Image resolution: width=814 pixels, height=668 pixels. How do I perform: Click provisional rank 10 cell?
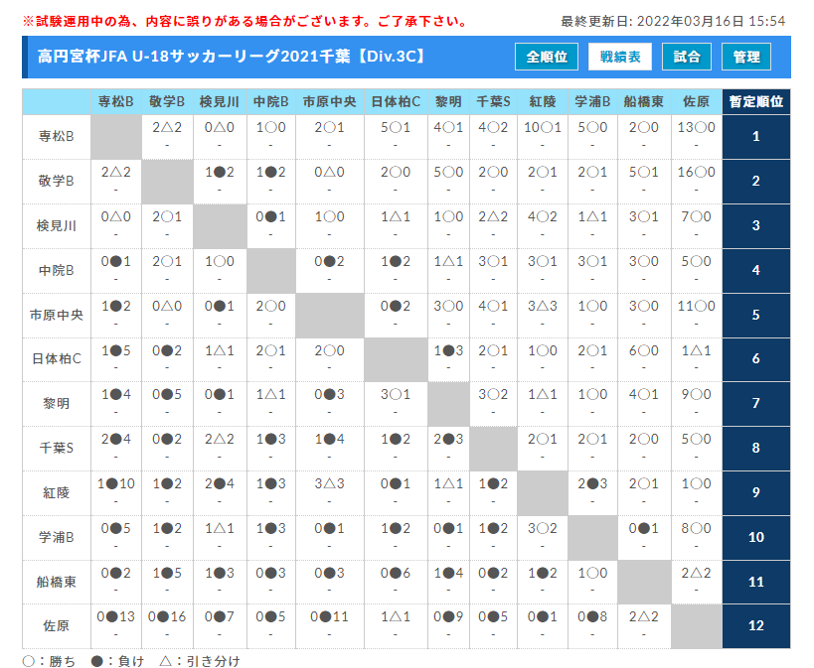(x=755, y=537)
